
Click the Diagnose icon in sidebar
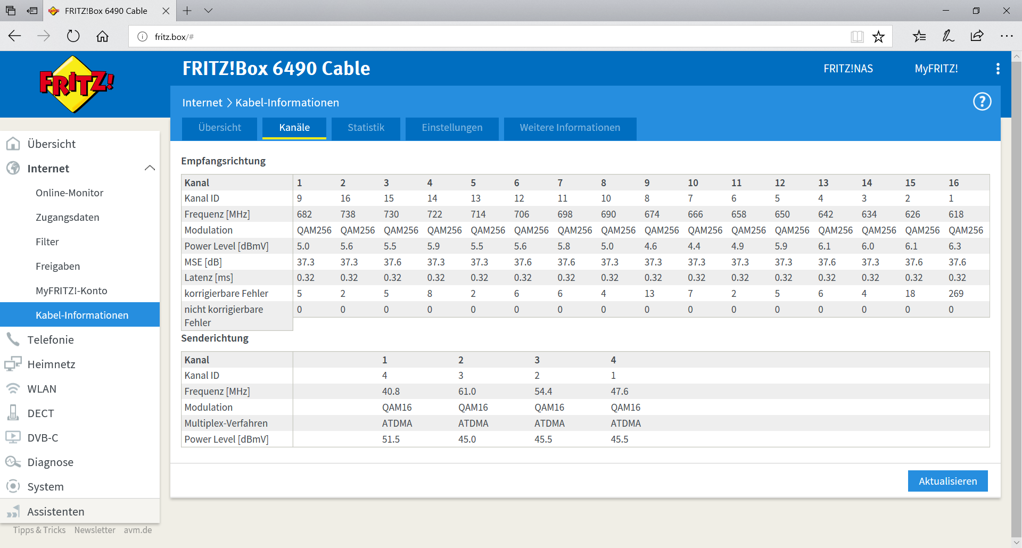[x=13, y=462]
